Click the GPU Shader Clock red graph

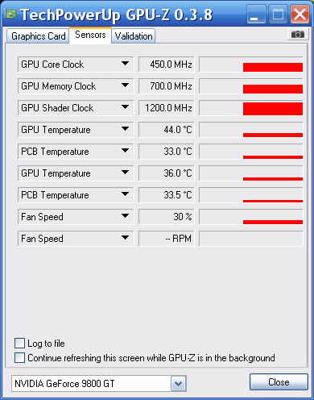(x=251, y=108)
